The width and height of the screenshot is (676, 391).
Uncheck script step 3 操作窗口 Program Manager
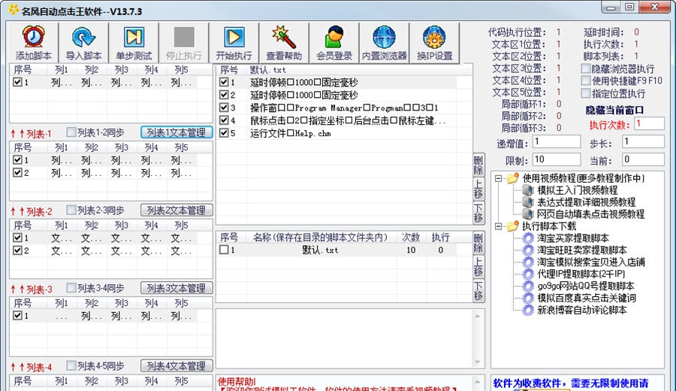224,108
